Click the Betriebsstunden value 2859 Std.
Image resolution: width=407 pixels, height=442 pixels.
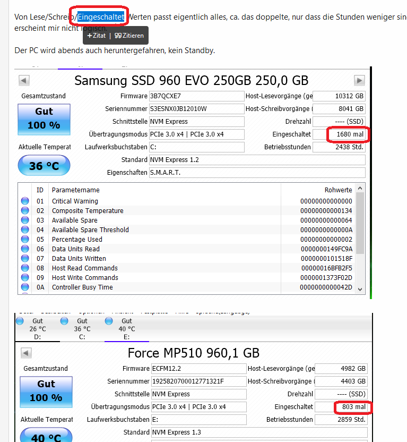tap(341, 420)
